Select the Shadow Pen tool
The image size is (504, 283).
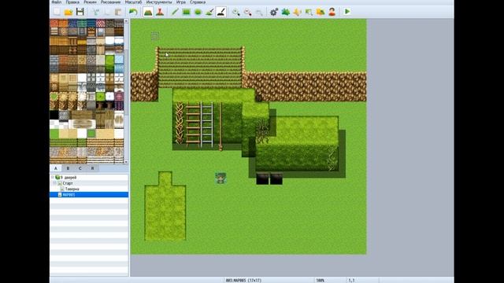[x=220, y=12]
